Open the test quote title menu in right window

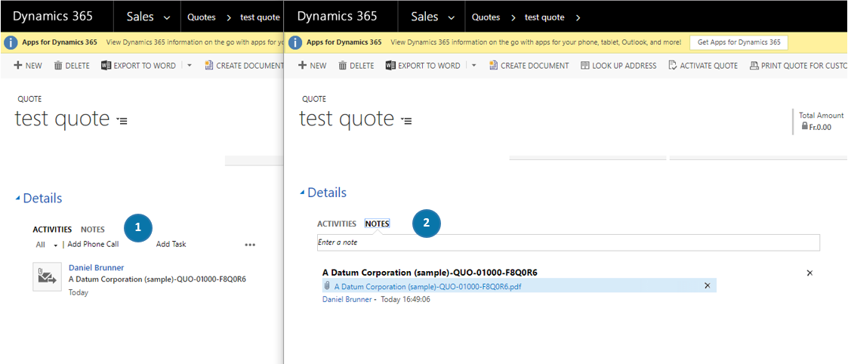click(406, 121)
